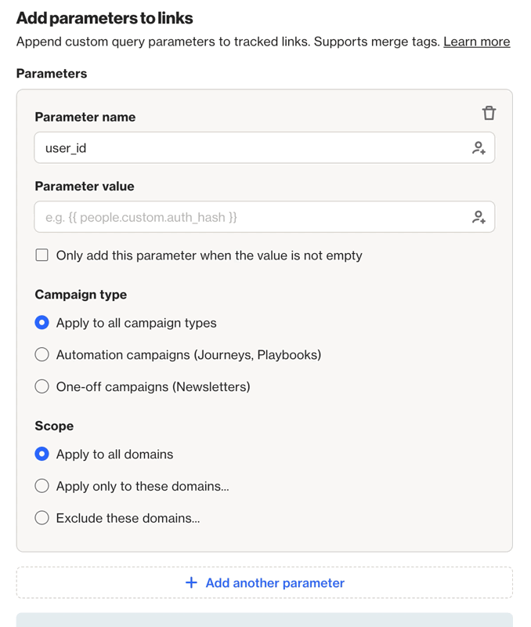Image resolution: width=531 pixels, height=627 pixels.
Task: Click the plus icon beside Add another parameter
Action: 191,583
